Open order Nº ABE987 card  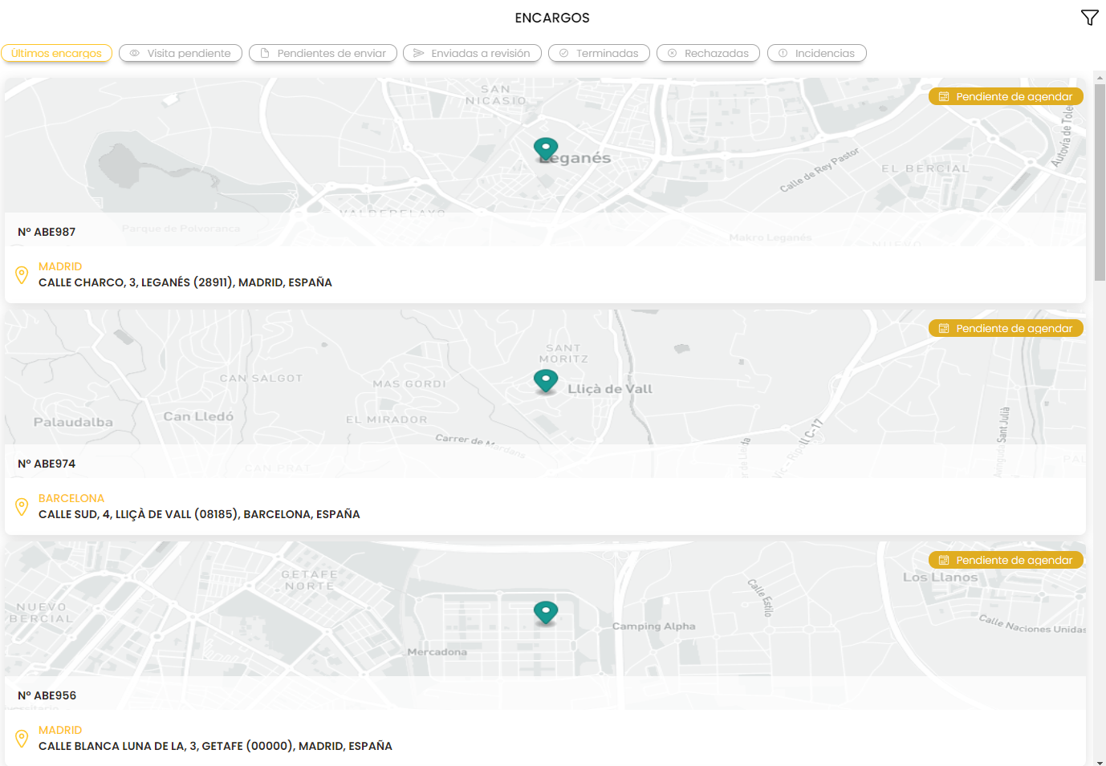(x=47, y=232)
